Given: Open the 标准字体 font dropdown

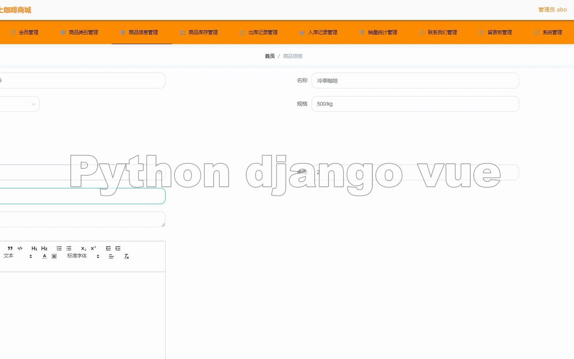Looking at the screenshot, I should 83,256.
